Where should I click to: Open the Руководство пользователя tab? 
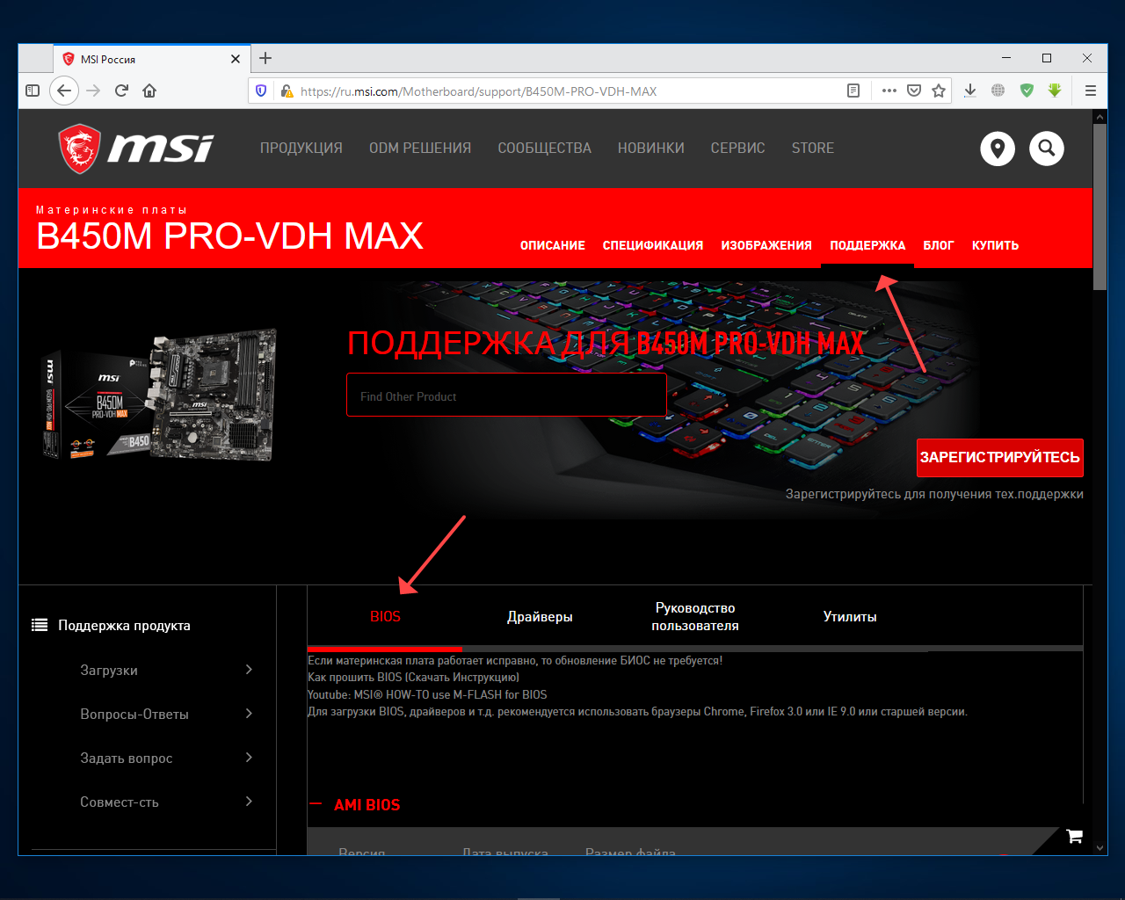click(x=695, y=616)
